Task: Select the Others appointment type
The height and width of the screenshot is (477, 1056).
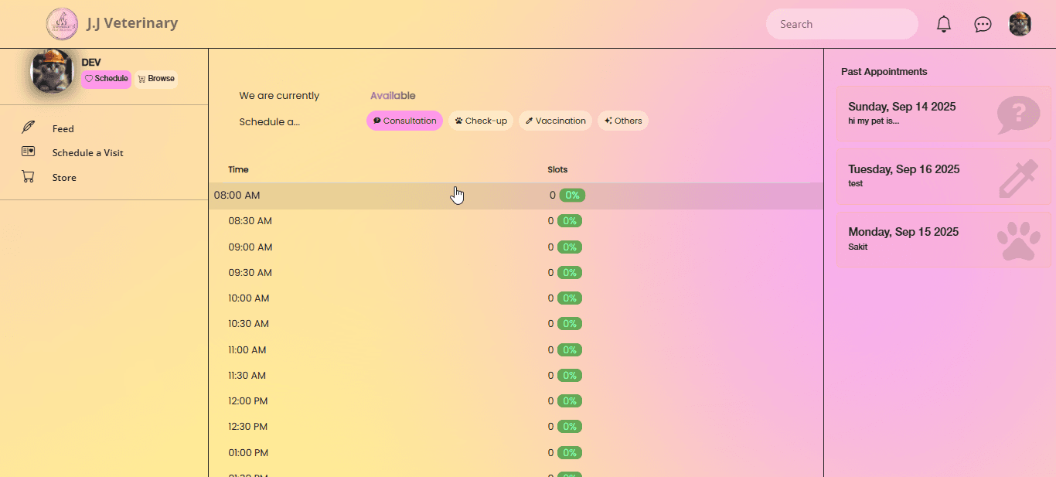Action: pos(623,121)
